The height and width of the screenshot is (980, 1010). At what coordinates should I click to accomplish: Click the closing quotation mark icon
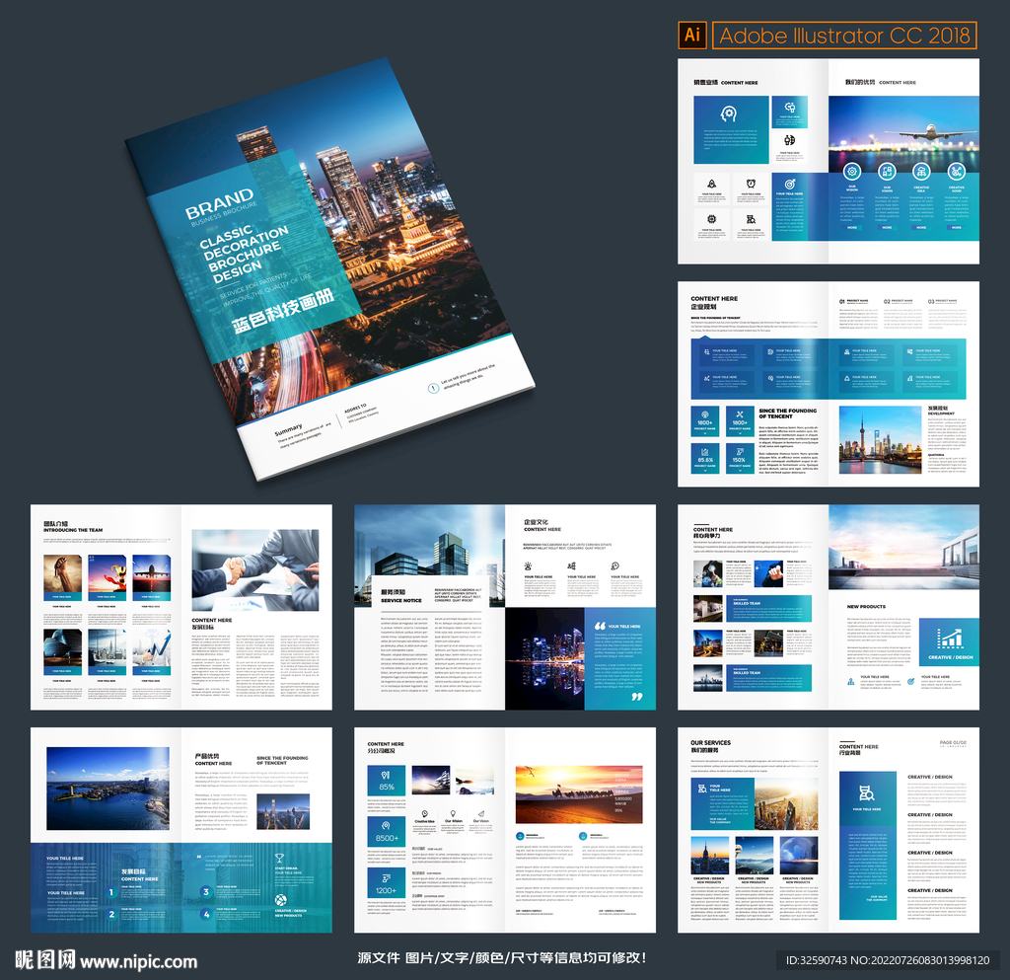click(x=637, y=697)
